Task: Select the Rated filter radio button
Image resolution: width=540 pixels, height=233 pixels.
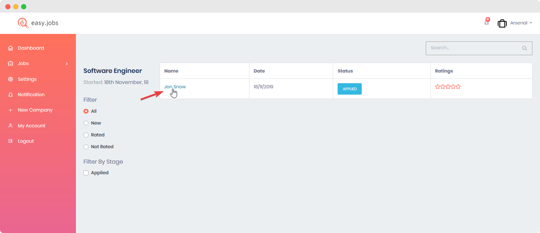Action: tap(86, 135)
